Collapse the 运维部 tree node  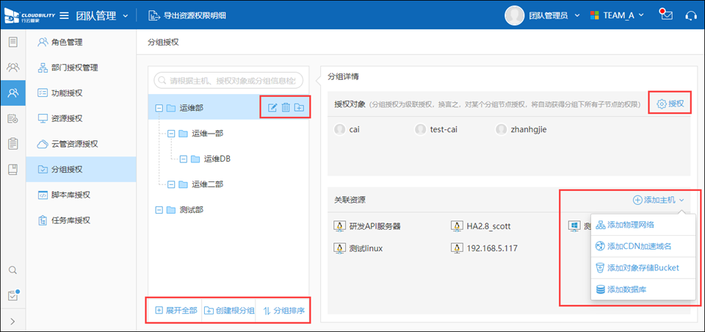pos(159,109)
